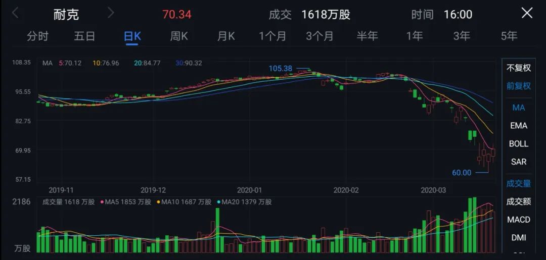This screenshot has height=260, width=546.
Task: Click the 2020-03 date axis label
Action: (x=433, y=190)
